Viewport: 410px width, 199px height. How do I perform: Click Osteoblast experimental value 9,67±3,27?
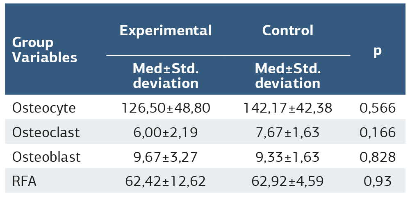coord(165,156)
